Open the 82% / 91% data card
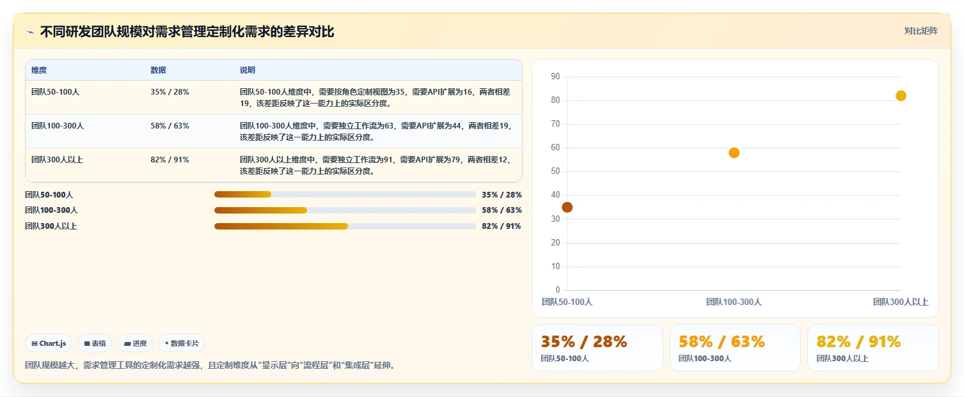Viewport: 964px width, 397px height. tap(873, 348)
